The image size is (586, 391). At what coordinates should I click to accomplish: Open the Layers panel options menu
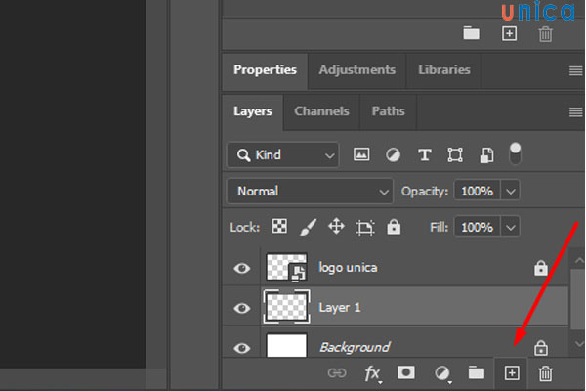tap(575, 111)
